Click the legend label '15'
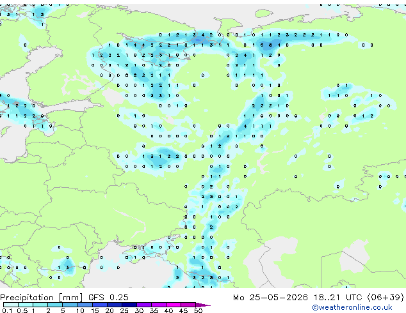Image resolution: width=406 pixels, height=313 pixels. coord(95,310)
